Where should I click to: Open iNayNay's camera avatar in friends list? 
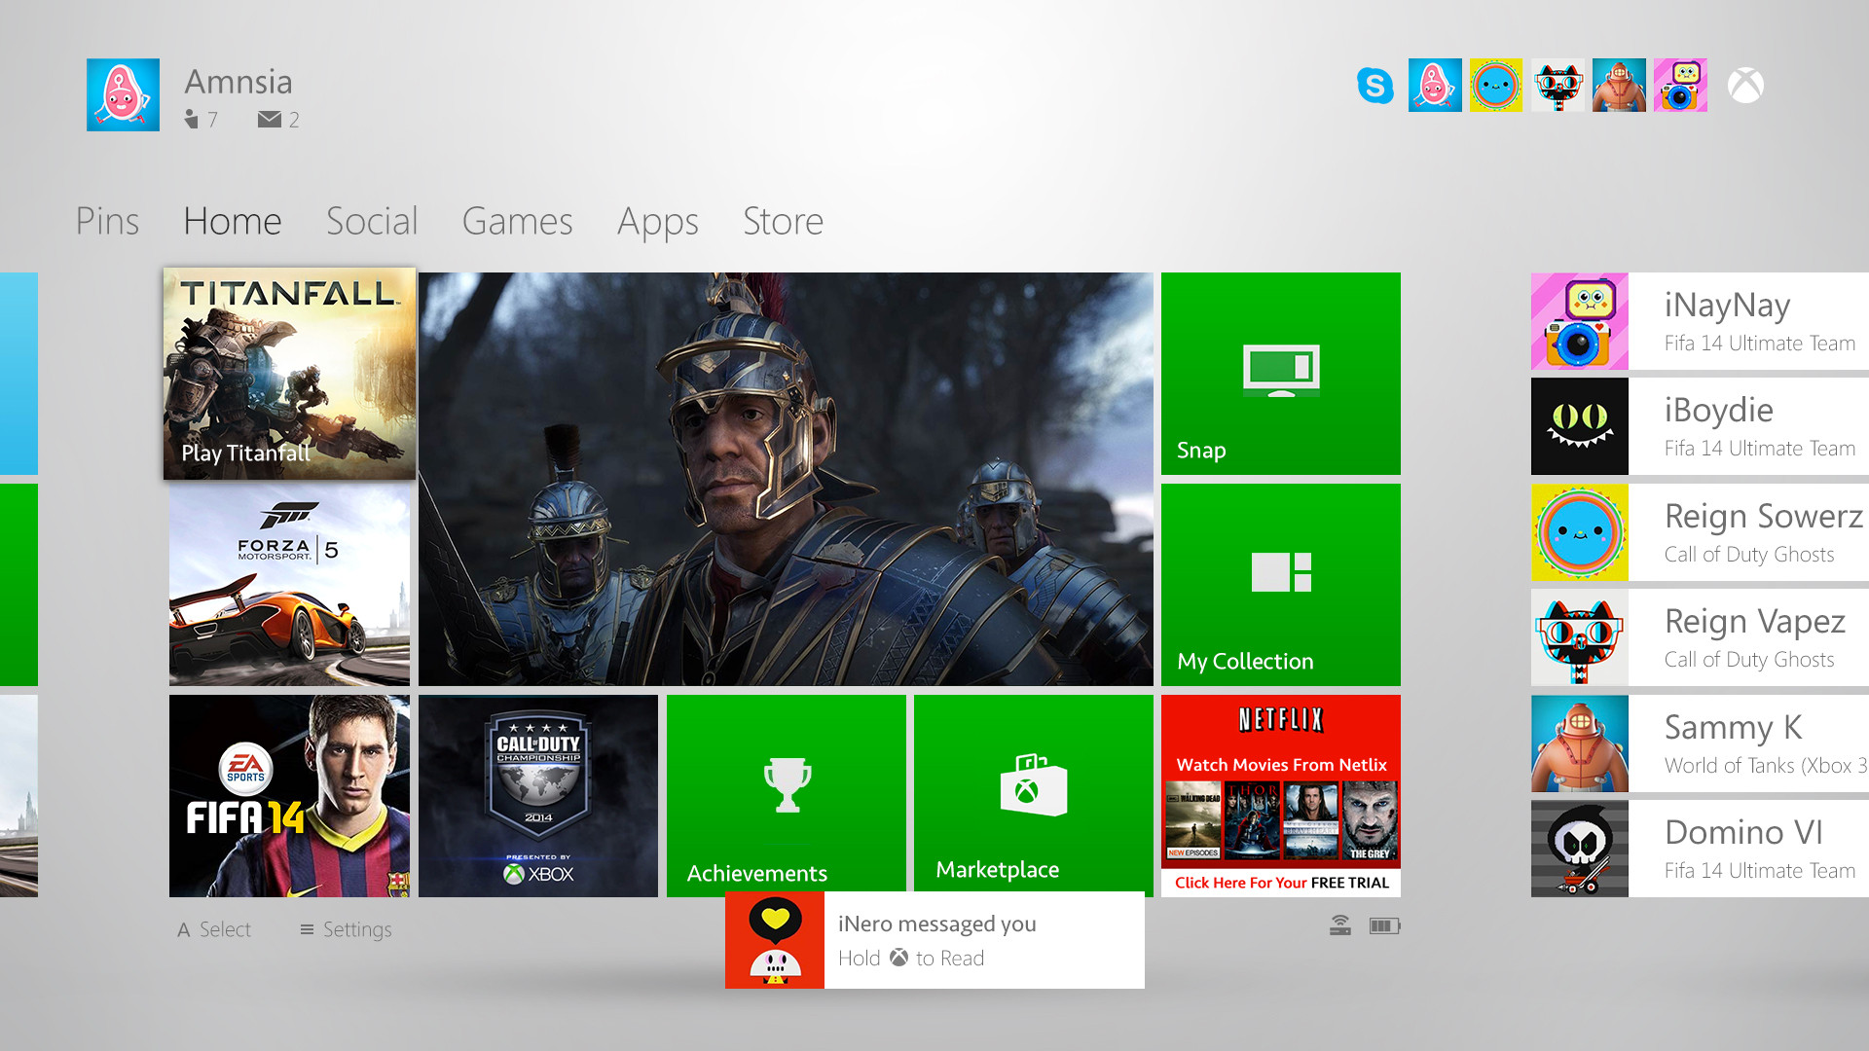(x=1580, y=321)
